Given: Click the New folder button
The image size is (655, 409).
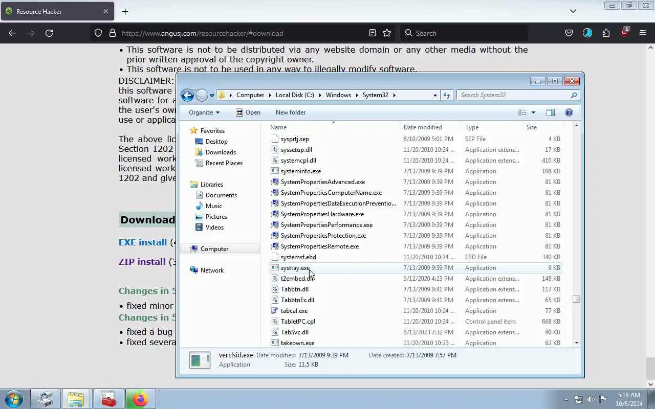Looking at the screenshot, I should coord(291,112).
